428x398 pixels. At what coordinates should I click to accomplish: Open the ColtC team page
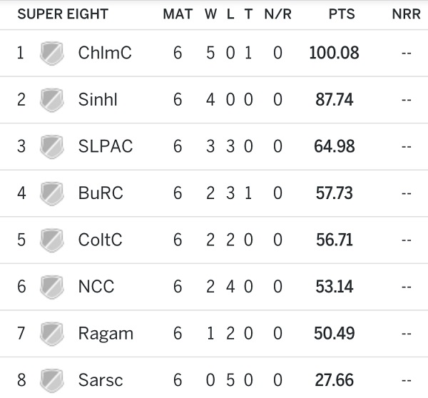pyautogui.click(x=100, y=240)
